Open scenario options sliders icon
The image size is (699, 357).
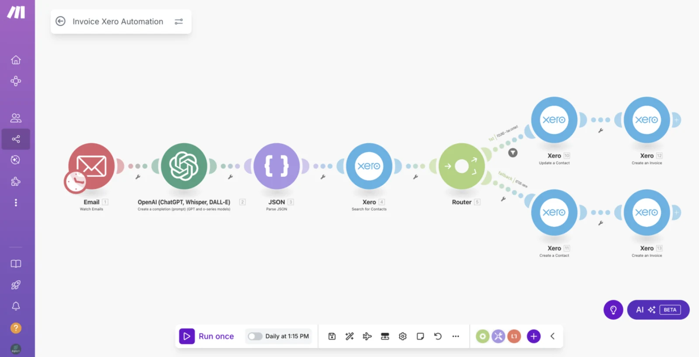point(179,21)
